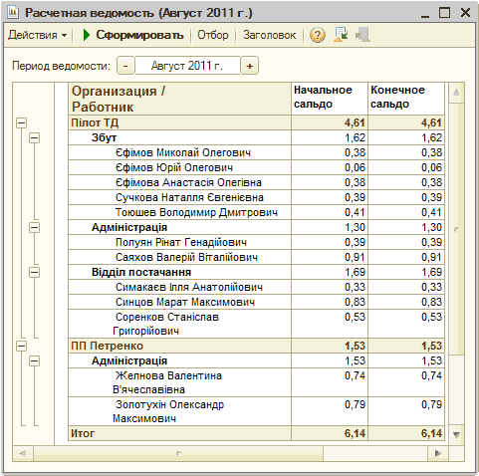Toggle the Заголовок button
Image resolution: width=479 pixels, height=476 pixels.
[x=269, y=35]
